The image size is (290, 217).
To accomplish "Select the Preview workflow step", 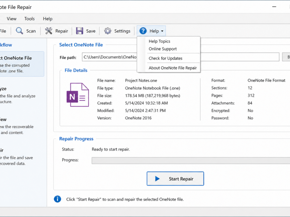I will pos(17,126).
